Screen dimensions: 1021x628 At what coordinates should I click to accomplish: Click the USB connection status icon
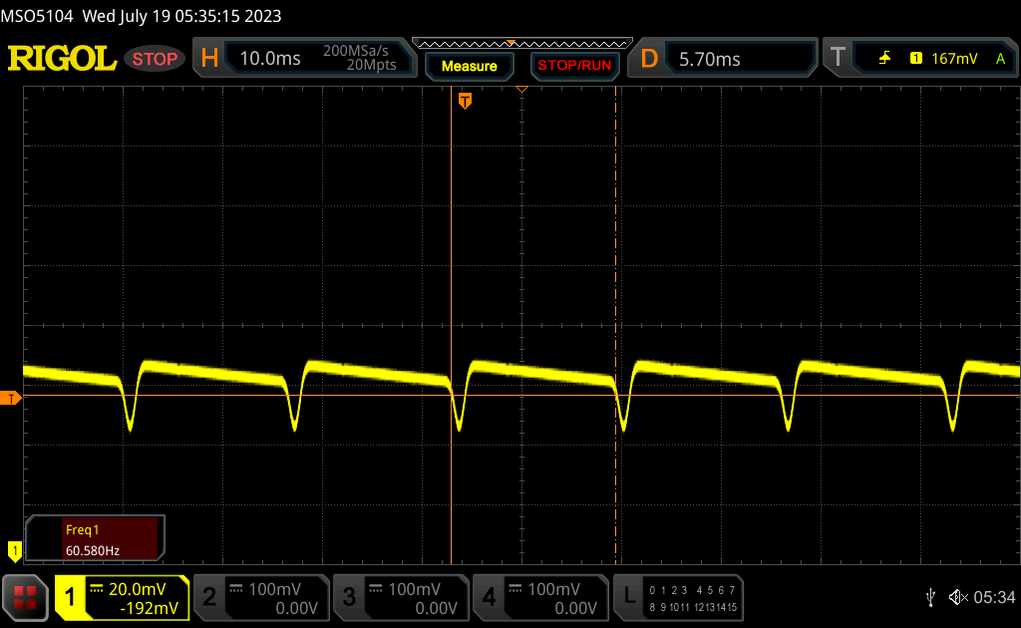click(930, 597)
